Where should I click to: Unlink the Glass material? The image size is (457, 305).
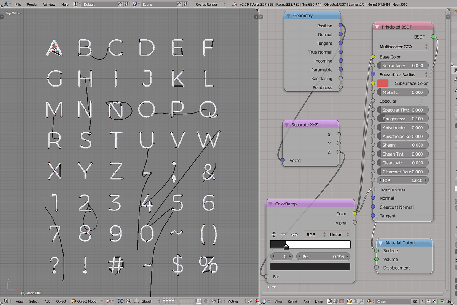(435, 301)
